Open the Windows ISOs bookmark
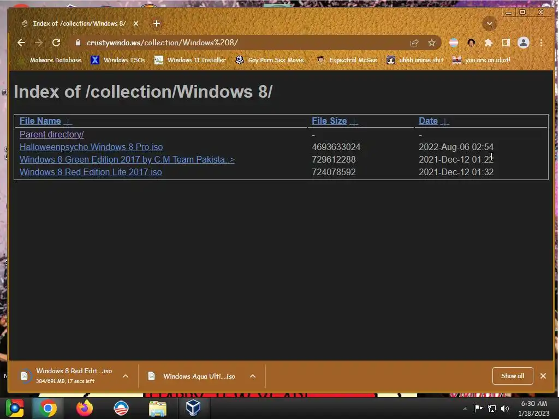 point(118,60)
